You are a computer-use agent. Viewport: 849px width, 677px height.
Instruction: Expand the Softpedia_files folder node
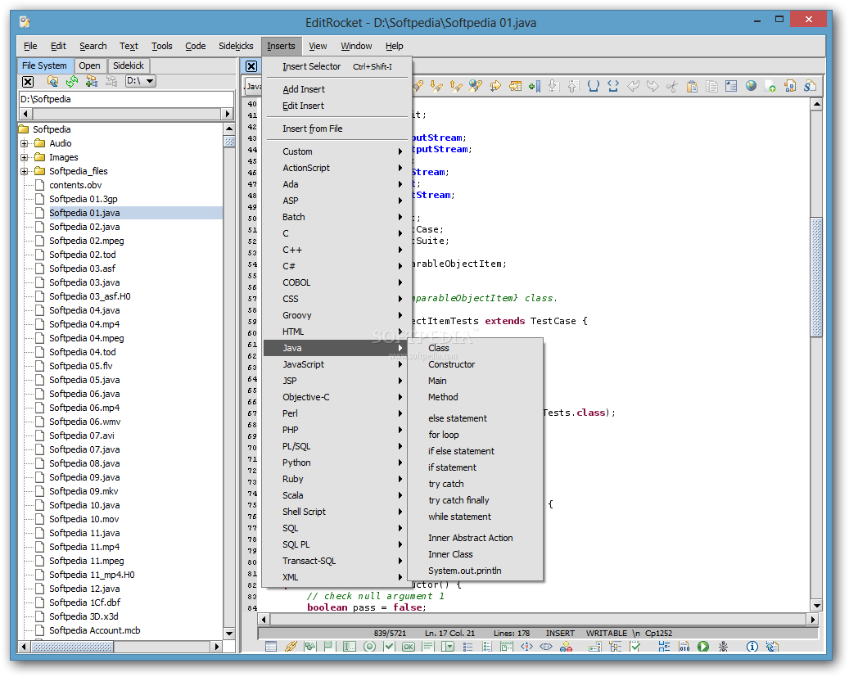(25, 171)
